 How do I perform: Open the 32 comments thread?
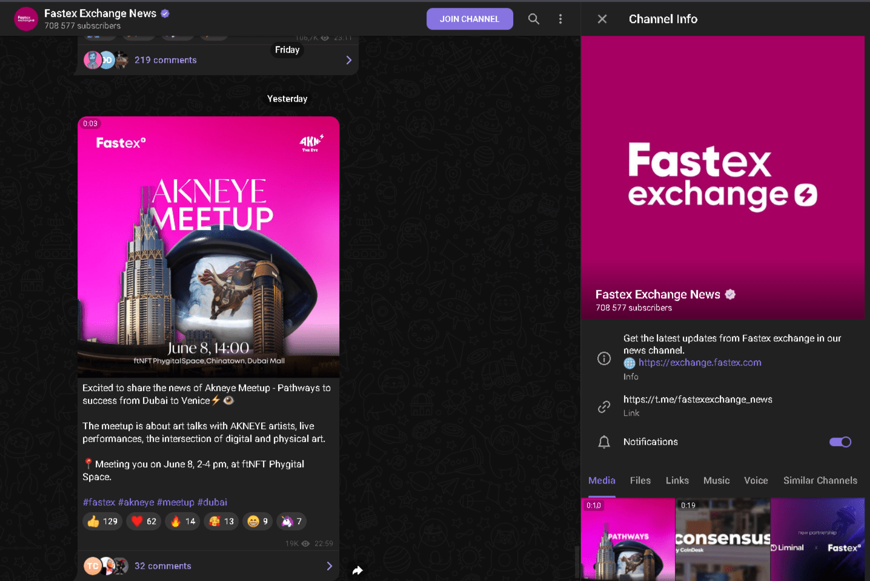tap(163, 566)
